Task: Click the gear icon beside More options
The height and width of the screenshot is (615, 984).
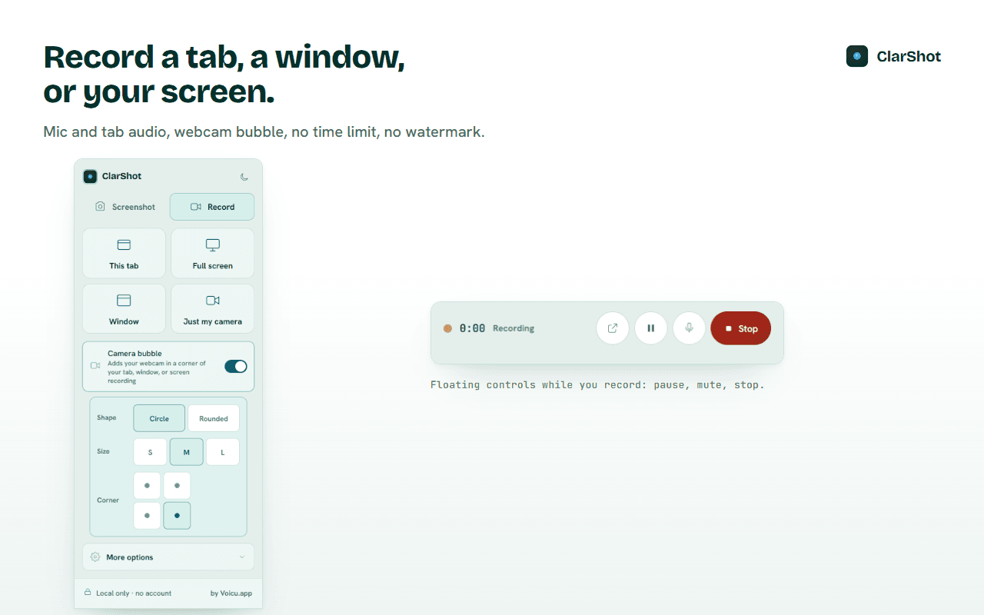Action: (x=95, y=557)
